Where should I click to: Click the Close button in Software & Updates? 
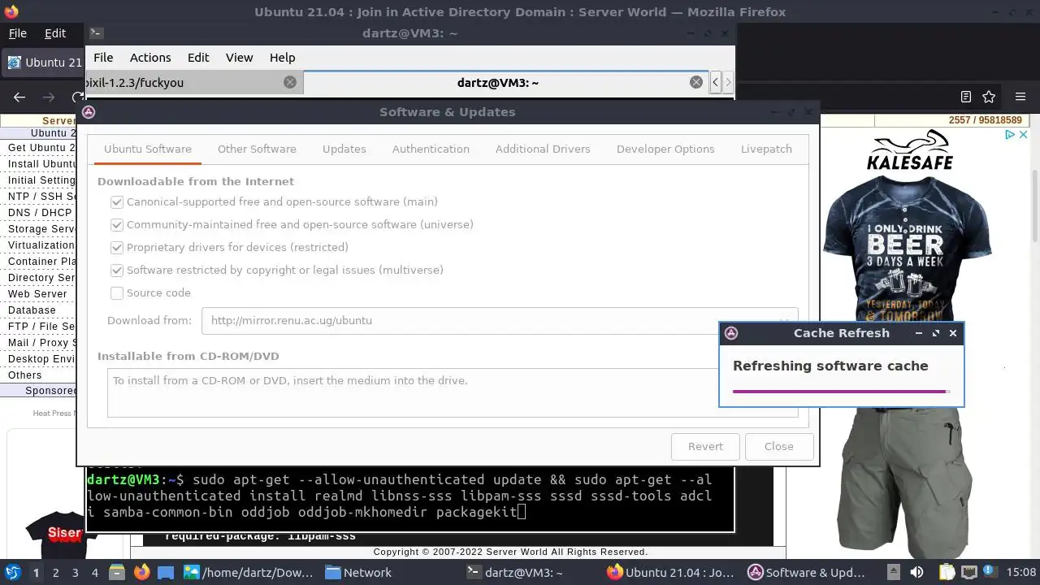point(778,446)
